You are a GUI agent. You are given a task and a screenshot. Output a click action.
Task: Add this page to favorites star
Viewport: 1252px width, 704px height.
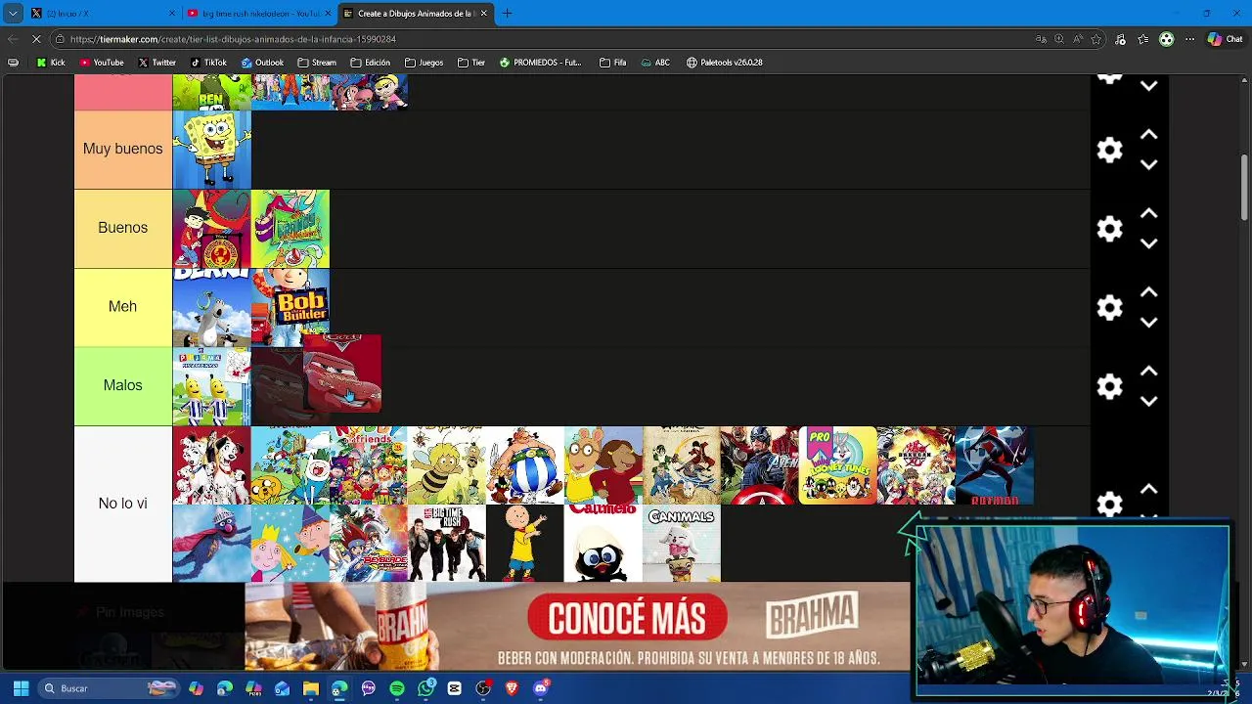tap(1096, 39)
